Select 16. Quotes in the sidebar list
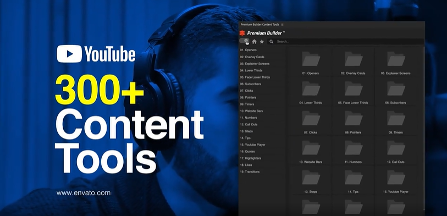The image size is (447, 216). (x=247, y=151)
